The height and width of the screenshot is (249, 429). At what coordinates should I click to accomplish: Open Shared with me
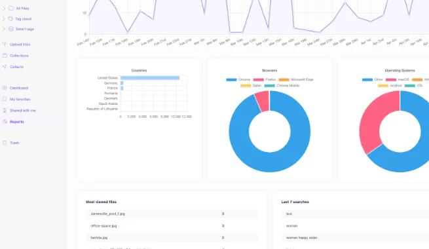pyautogui.click(x=23, y=111)
